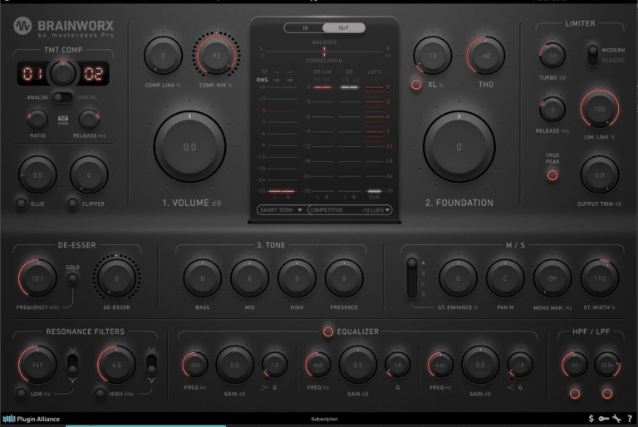This screenshot has height=427, width=638.
Task: Toggle the True Peak limiter button
Action: [x=552, y=174]
